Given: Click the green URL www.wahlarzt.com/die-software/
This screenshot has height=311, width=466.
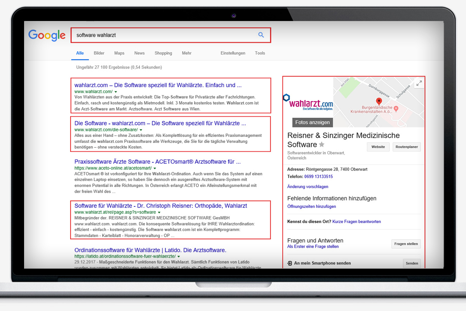Looking at the screenshot, I should [x=106, y=130].
